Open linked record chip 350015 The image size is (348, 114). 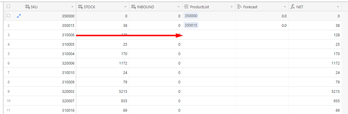tap(191, 25)
